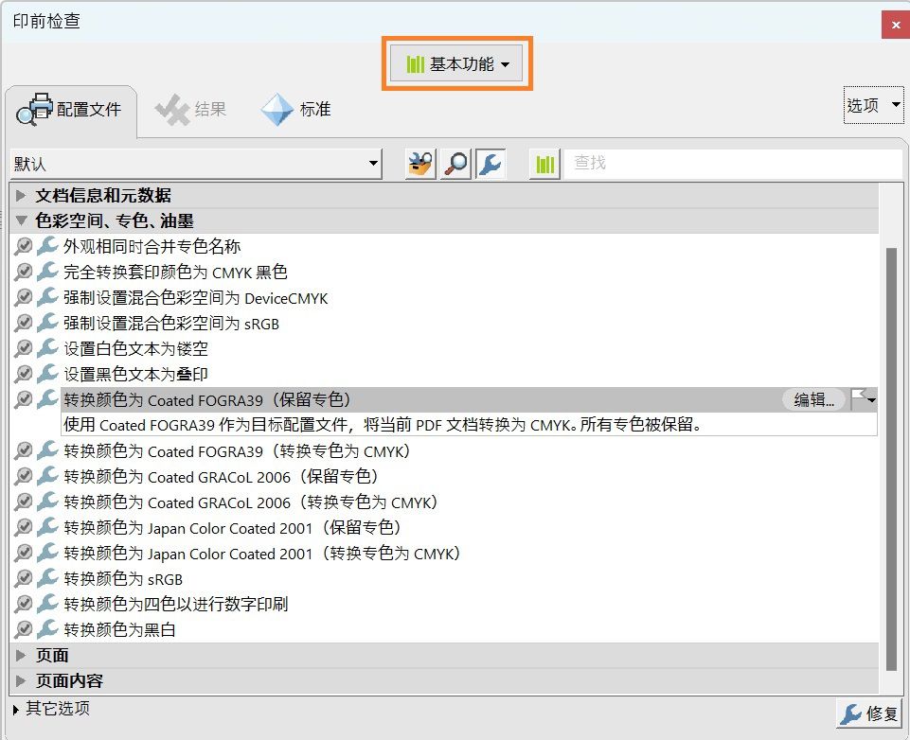Click check badge icon of 转换颜色为黑白
Image resolution: width=910 pixels, height=740 pixels.
pyautogui.click(x=24, y=628)
